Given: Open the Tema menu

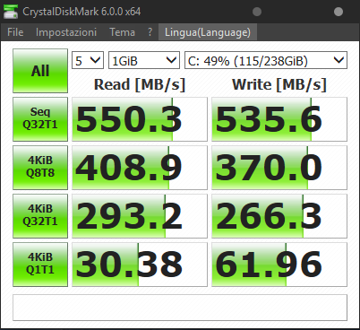Looking at the screenshot, I should tap(122, 32).
